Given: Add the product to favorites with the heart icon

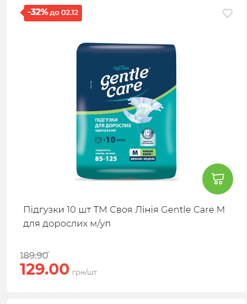Looking at the screenshot, I should point(227,13).
